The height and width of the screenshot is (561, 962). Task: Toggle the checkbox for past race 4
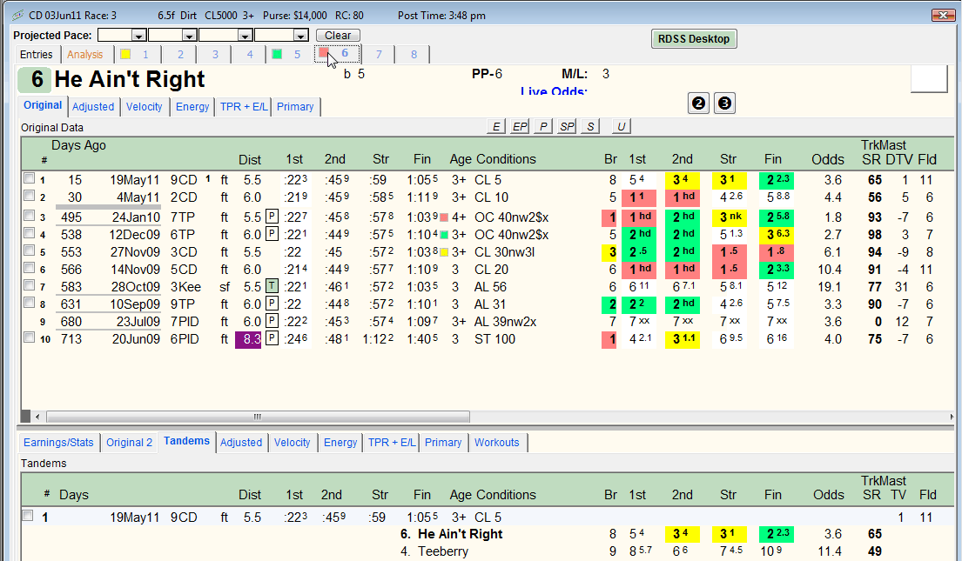29,233
